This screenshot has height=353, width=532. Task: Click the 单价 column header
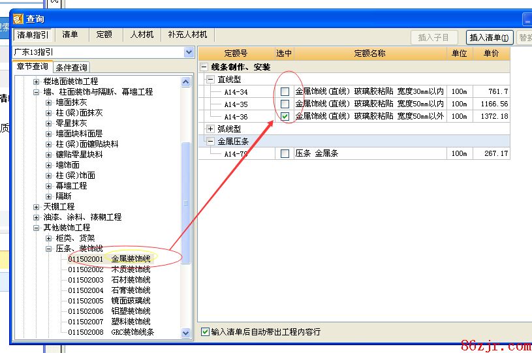click(x=491, y=54)
